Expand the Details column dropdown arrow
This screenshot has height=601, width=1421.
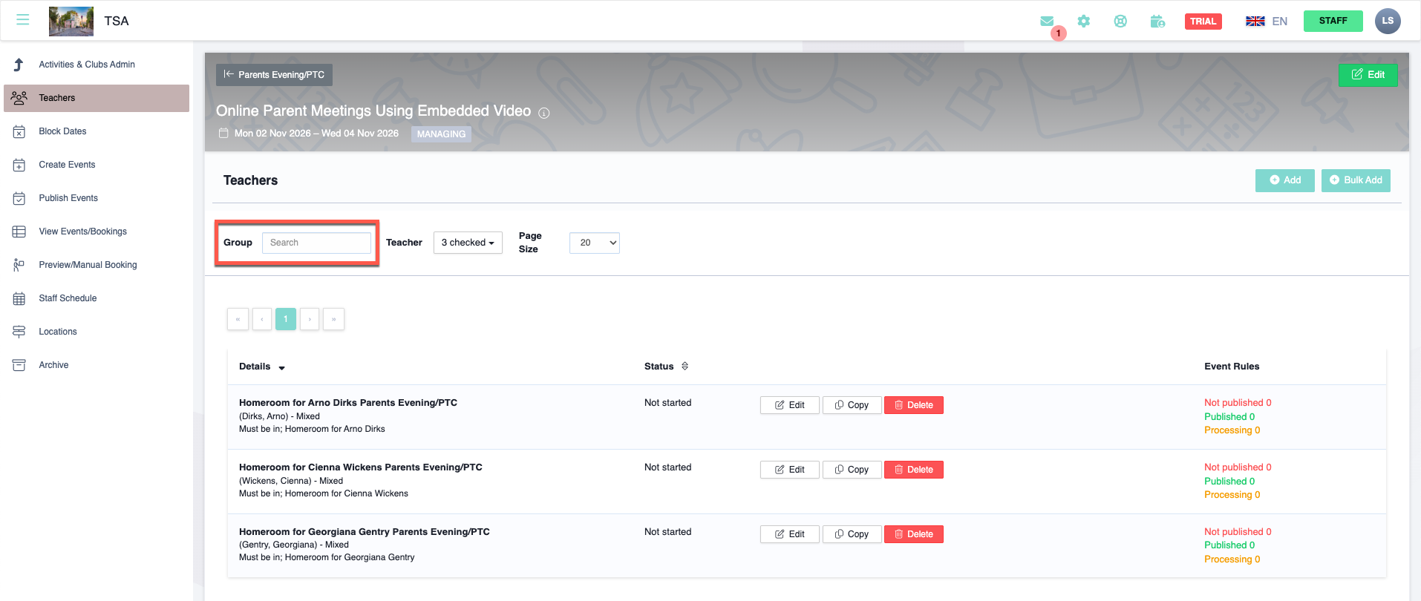click(282, 367)
